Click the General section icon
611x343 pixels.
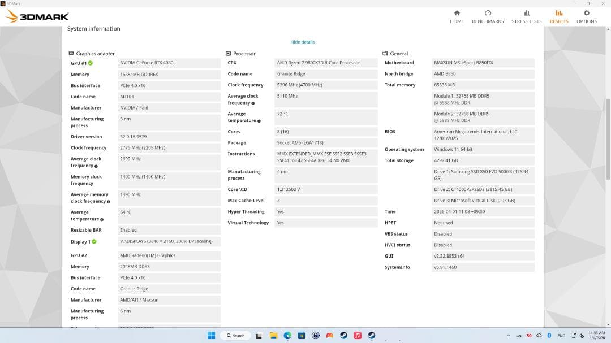385,53
